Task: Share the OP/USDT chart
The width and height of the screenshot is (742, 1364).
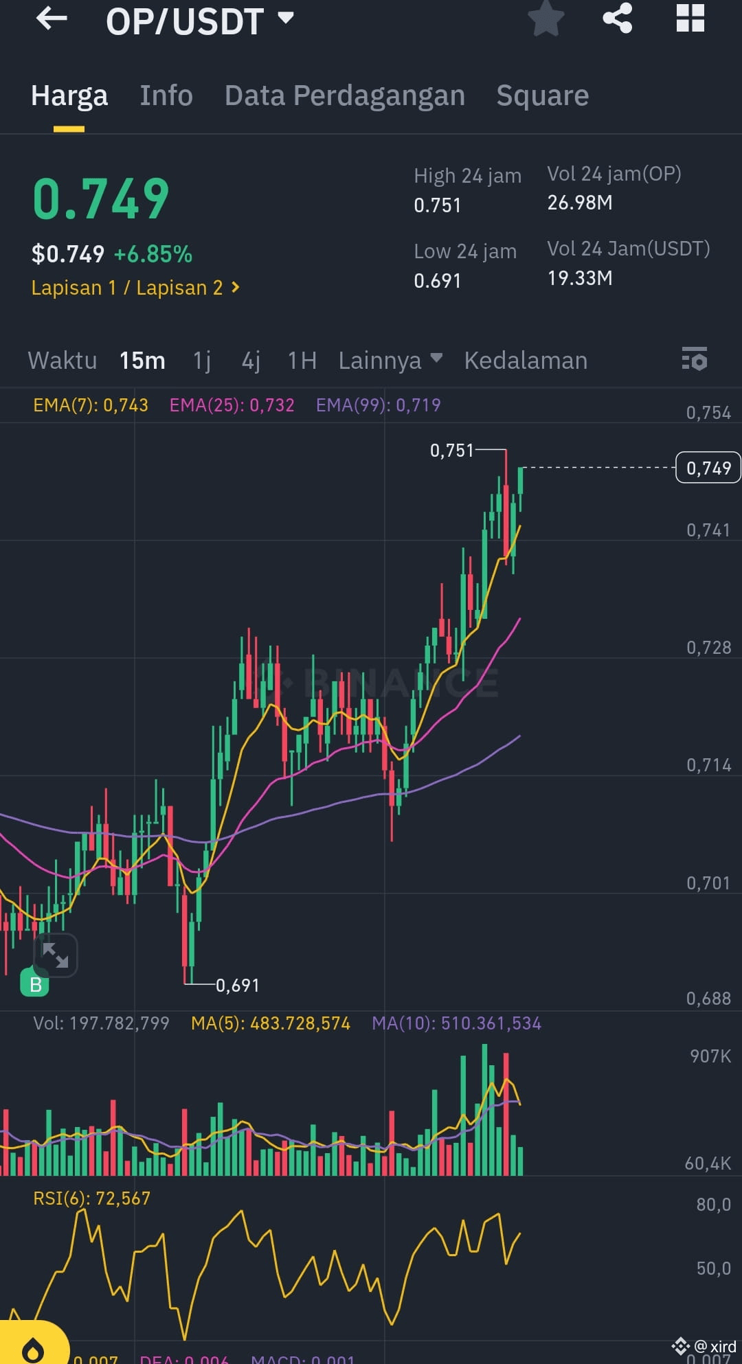Action: pyautogui.click(x=618, y=18)
